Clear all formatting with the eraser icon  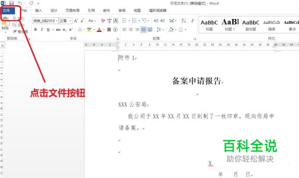(x=103, y=21)
